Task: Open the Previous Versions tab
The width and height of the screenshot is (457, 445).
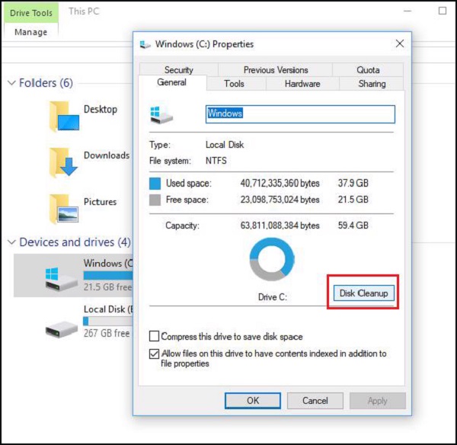Action: tap(276, 69)
